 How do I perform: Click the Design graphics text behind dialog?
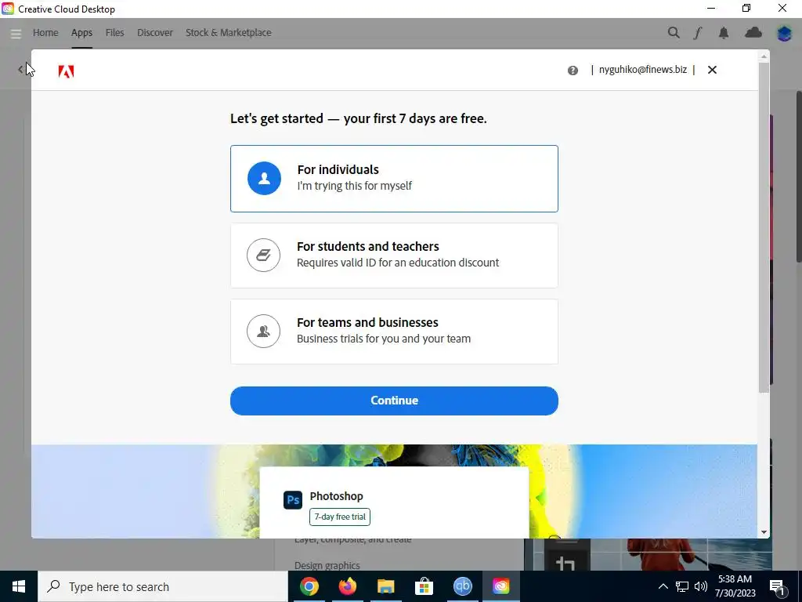[327, 565]
